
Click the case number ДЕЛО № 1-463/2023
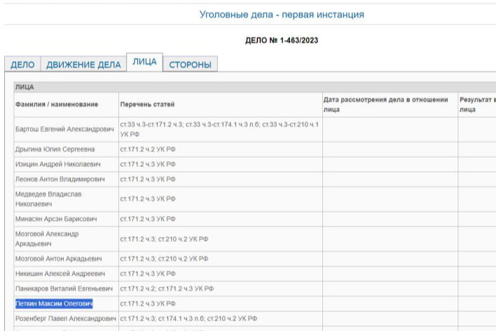coord(282,41)
